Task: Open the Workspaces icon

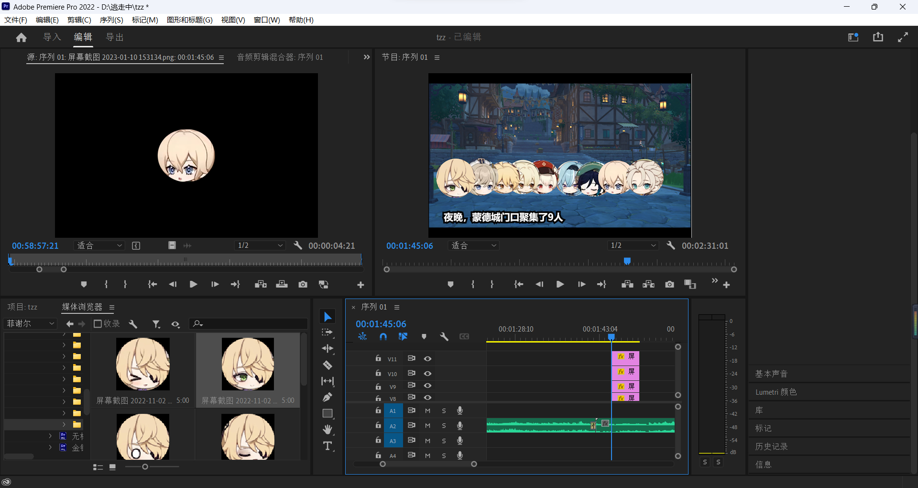Action: pos(853,37)
